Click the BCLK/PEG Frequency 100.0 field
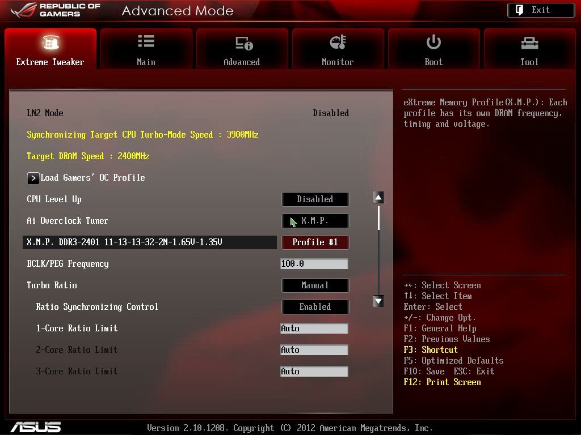The image size is (581, 435). point(314,264)
